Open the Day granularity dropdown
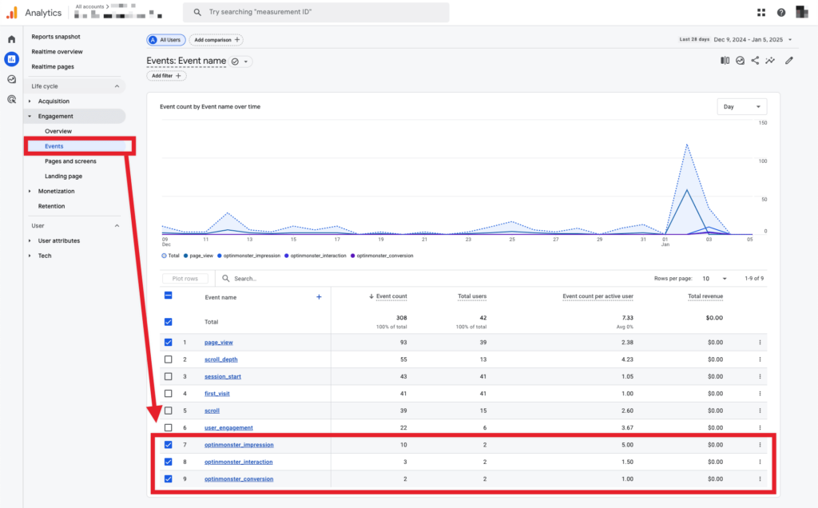818x508 pixels. point(741,106)
